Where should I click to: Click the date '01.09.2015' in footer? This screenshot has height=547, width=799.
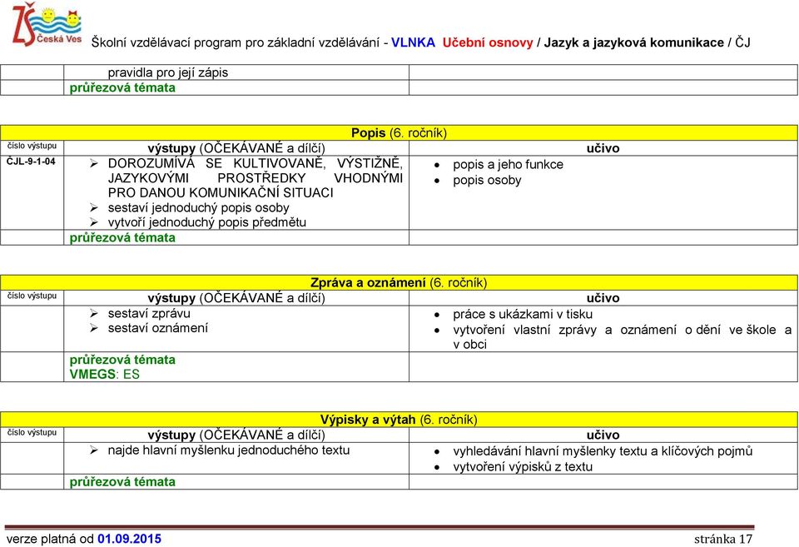tap(130, 539)
